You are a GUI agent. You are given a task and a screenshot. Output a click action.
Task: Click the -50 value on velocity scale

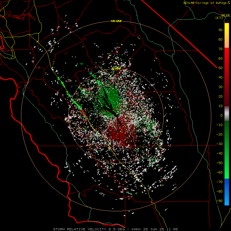[219, 163]
